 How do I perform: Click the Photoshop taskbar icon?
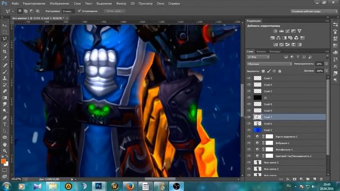(x=98, y=186)
